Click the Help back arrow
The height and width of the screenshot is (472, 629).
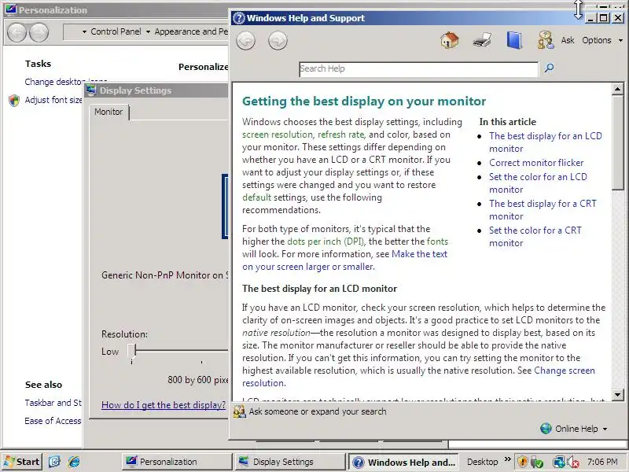pyautogui.click(x=245, y=41)
